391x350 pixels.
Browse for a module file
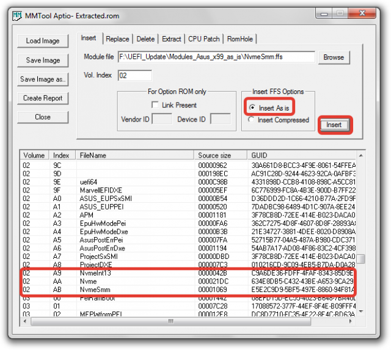coord(334,57)
